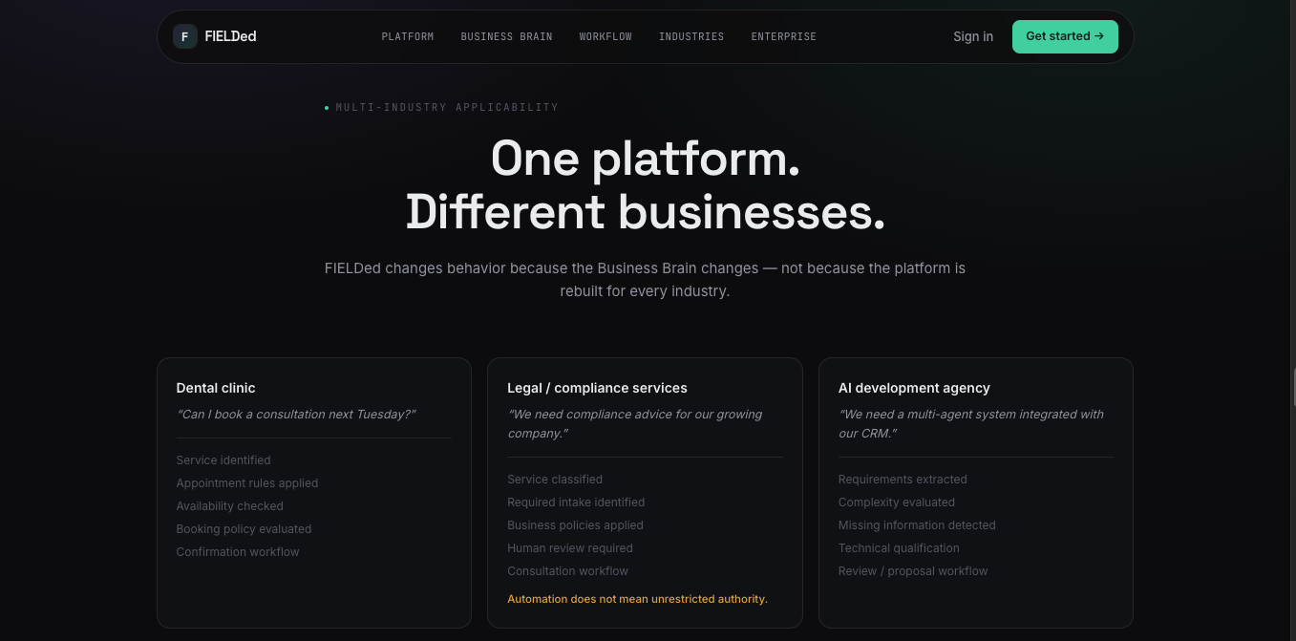Click the orange unrestricted authority warning text
This screenshot has width=1296, height=641.
(x=637, y=599)
